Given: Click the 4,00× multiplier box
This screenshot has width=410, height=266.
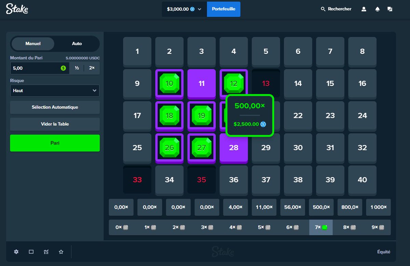Looking at the screenshot, I should pos(235,207).
